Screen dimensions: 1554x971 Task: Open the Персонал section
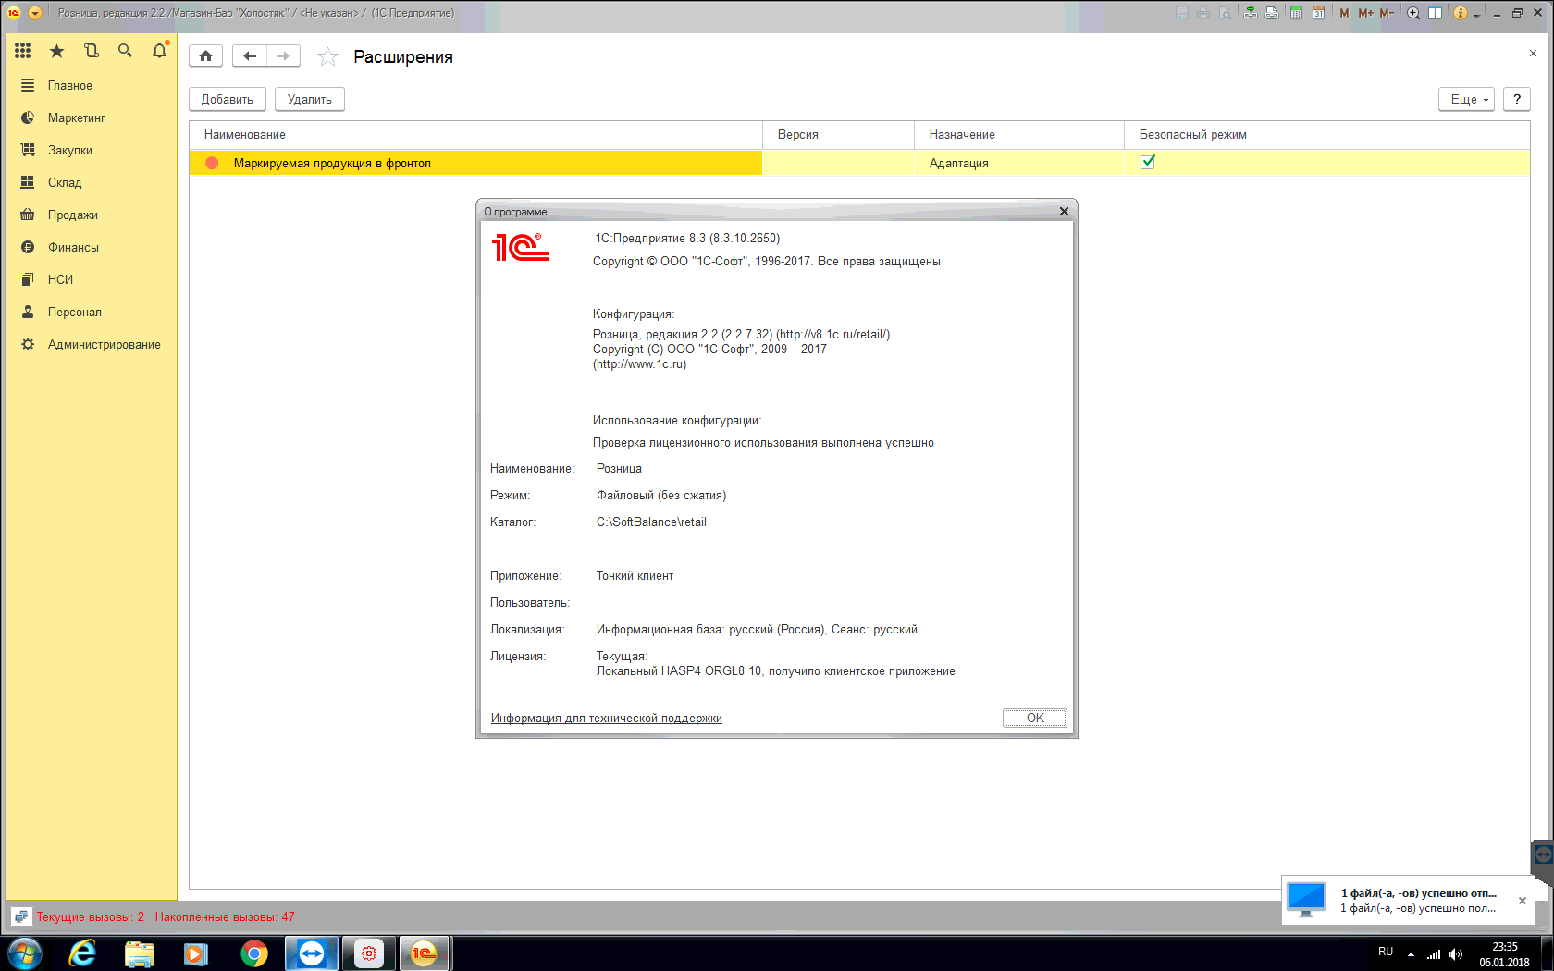[91, 312]
